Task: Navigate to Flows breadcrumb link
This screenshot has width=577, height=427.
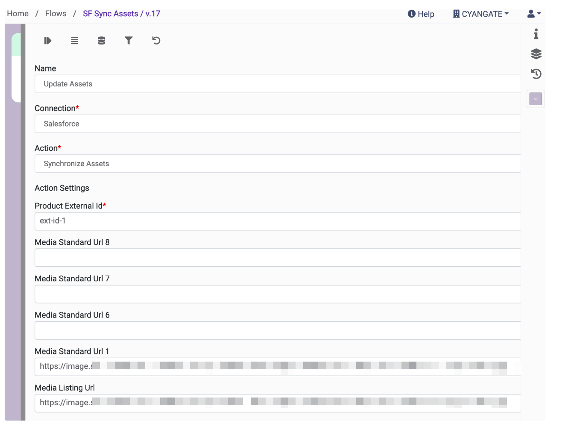Action: 56,14
